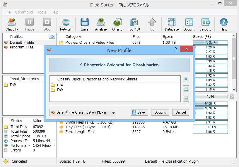The height and width of the screenshot is (167, 239).
Task: Click the 30.90 % space bar
Action: coord(211,108)
